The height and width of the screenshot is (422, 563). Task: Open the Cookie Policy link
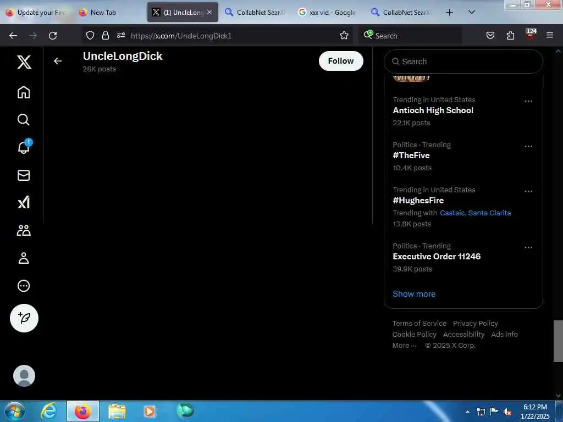click(414, 335)
